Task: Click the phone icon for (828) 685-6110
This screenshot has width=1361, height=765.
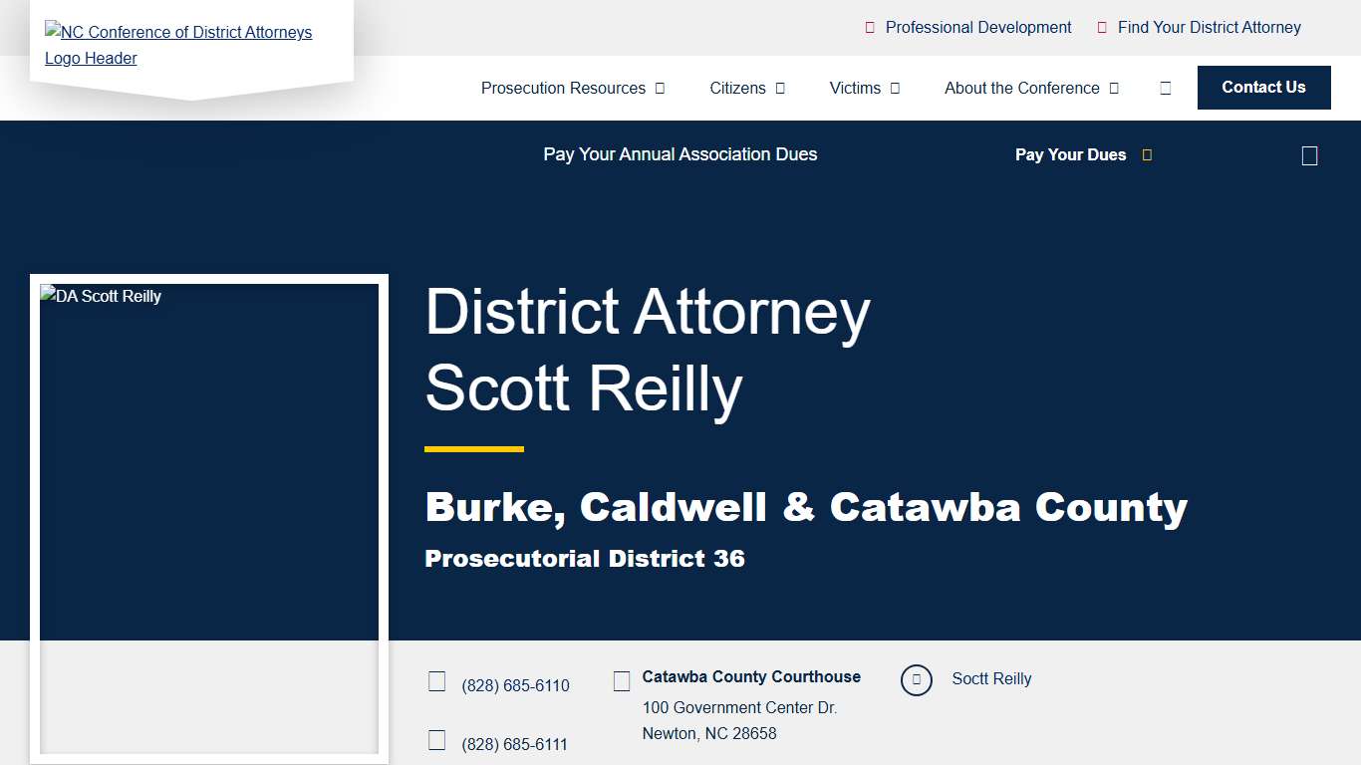Action: point(436,680)
